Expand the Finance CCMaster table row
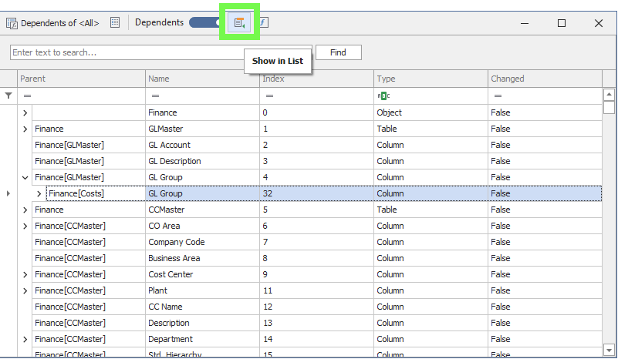This screenshot has width=618, height=359. (x=25, y=210)
